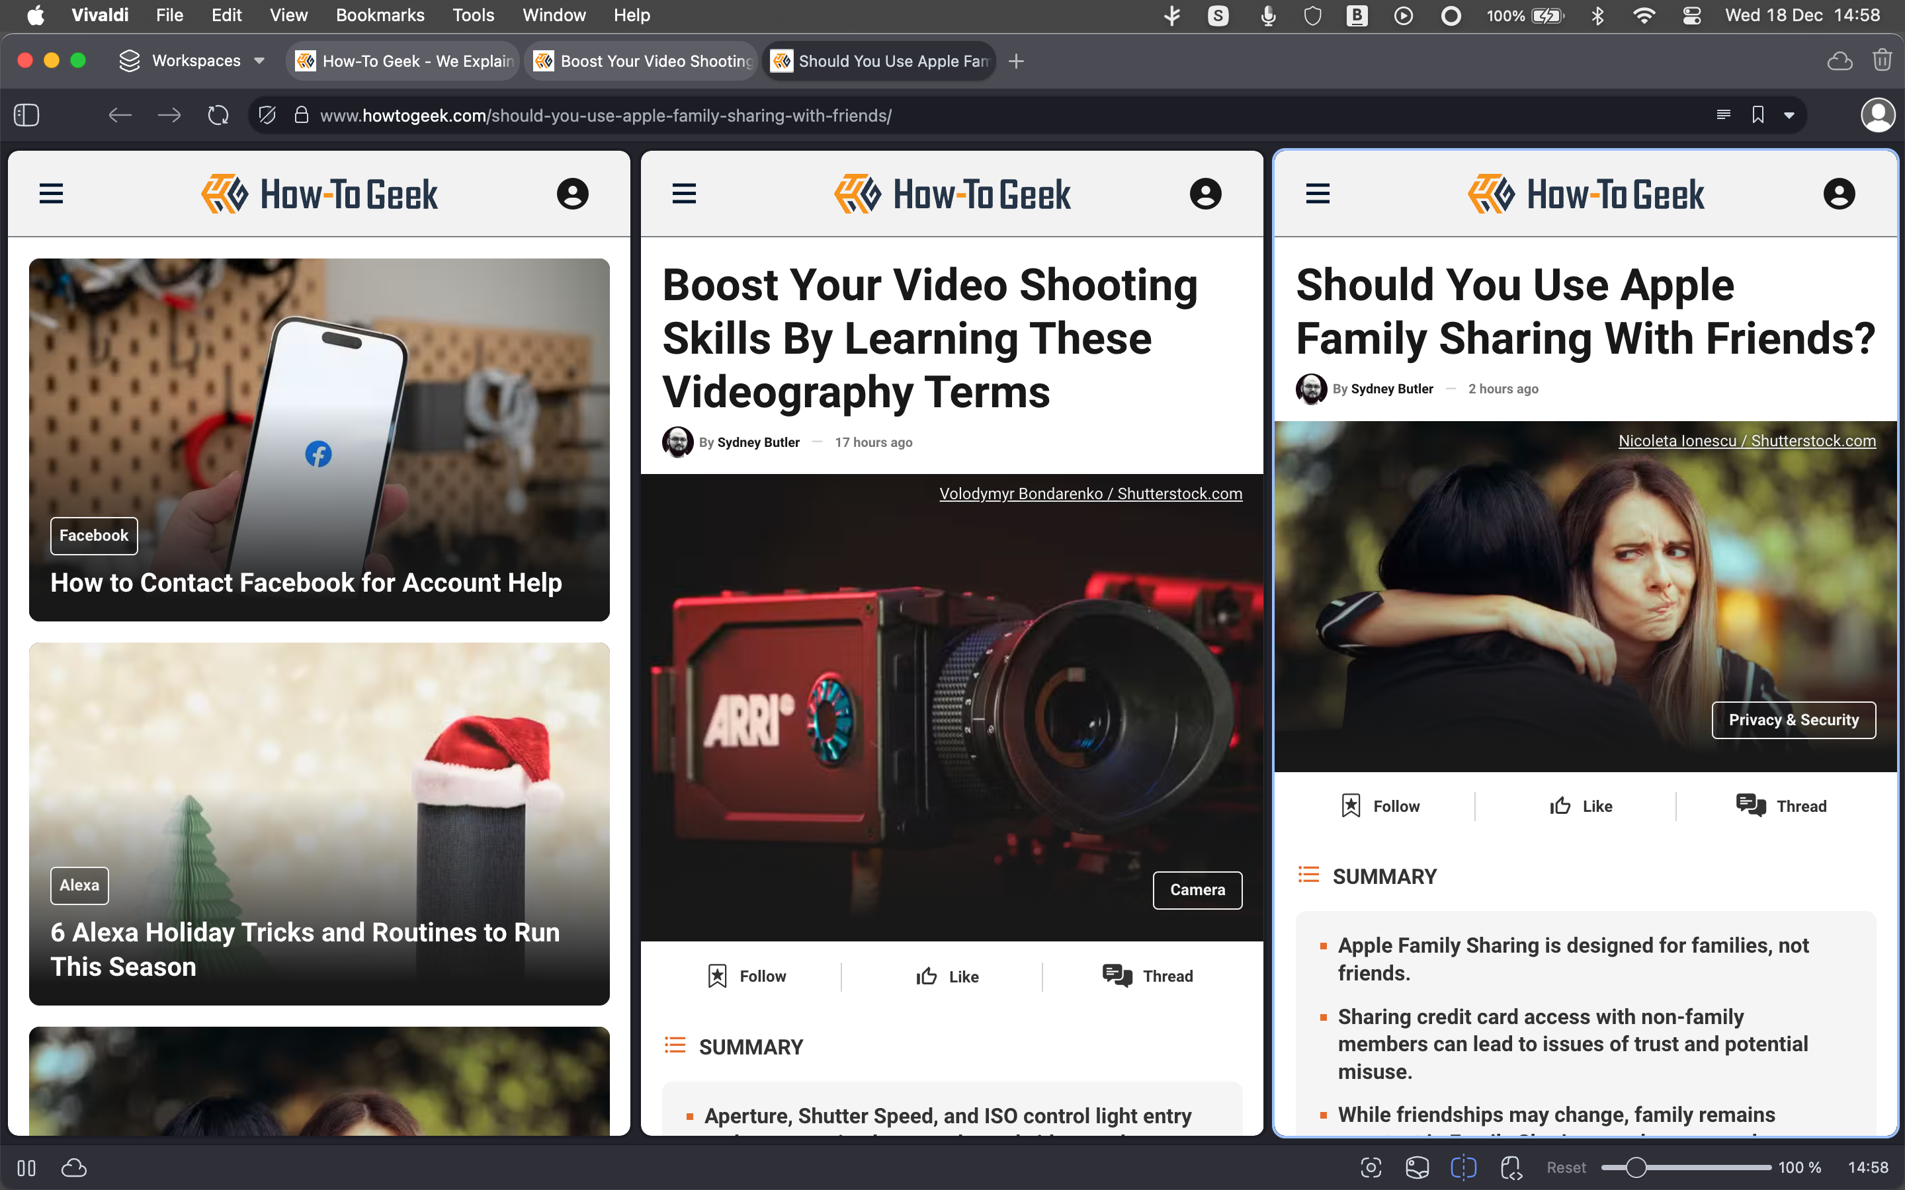
Task: Open How to Contact Facebook for Account Help
Action: [x=306, y=582]
